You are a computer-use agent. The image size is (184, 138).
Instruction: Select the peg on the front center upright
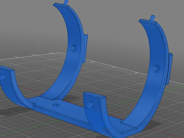coord(89,105)
